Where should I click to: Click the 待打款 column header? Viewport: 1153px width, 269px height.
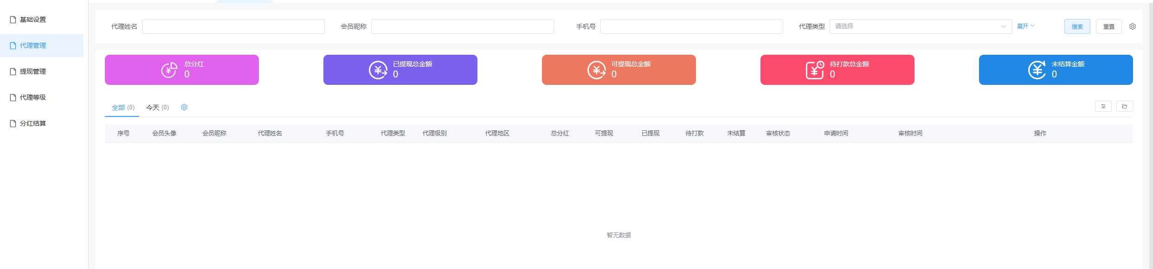click(x=695, y=133)
